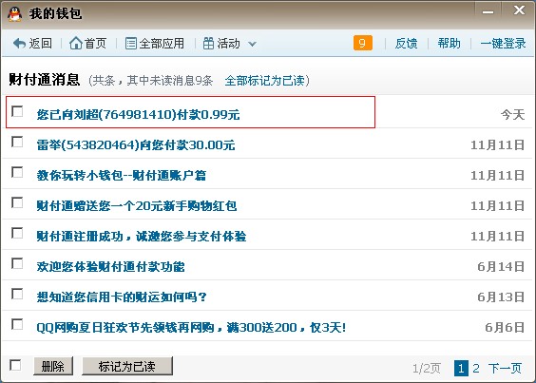Image resolution: width=536 pixels, height=383 pixels.
Task: Toggle the select-all checkbox beside 删除
Action: [15, 365]
